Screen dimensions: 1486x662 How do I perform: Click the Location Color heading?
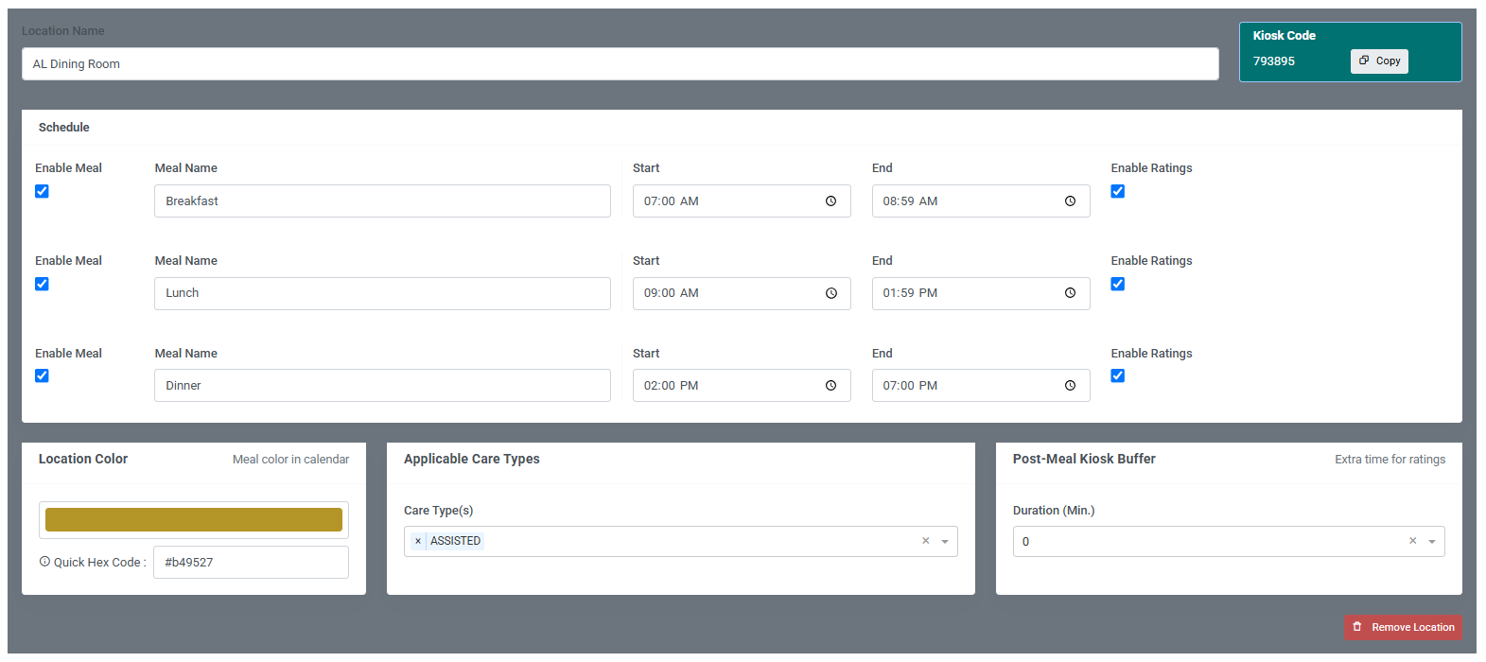[83, 459]
